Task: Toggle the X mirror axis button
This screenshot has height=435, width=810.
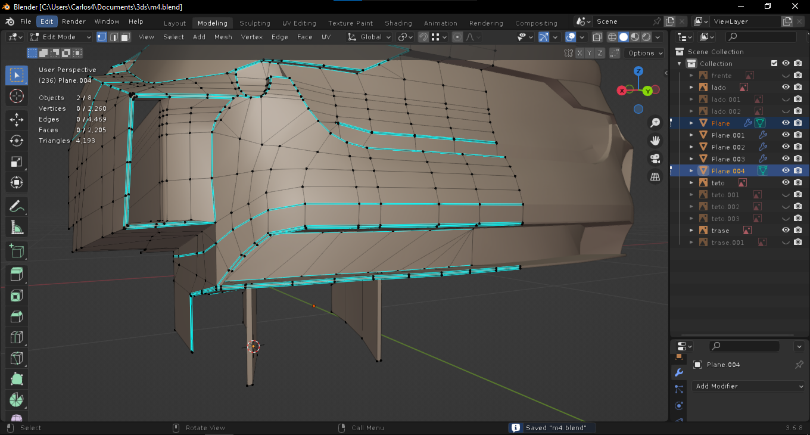Action: click(580, 53)
